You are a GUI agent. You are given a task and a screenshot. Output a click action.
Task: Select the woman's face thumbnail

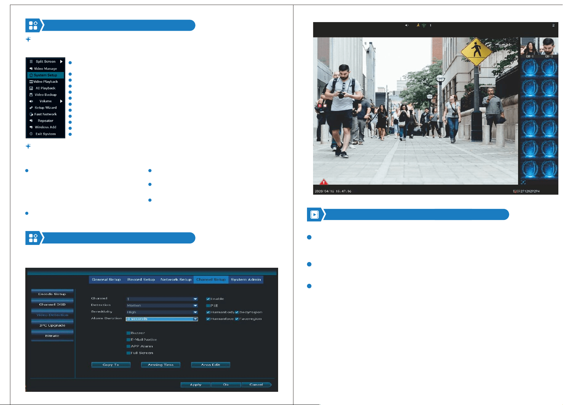(530, 46)
